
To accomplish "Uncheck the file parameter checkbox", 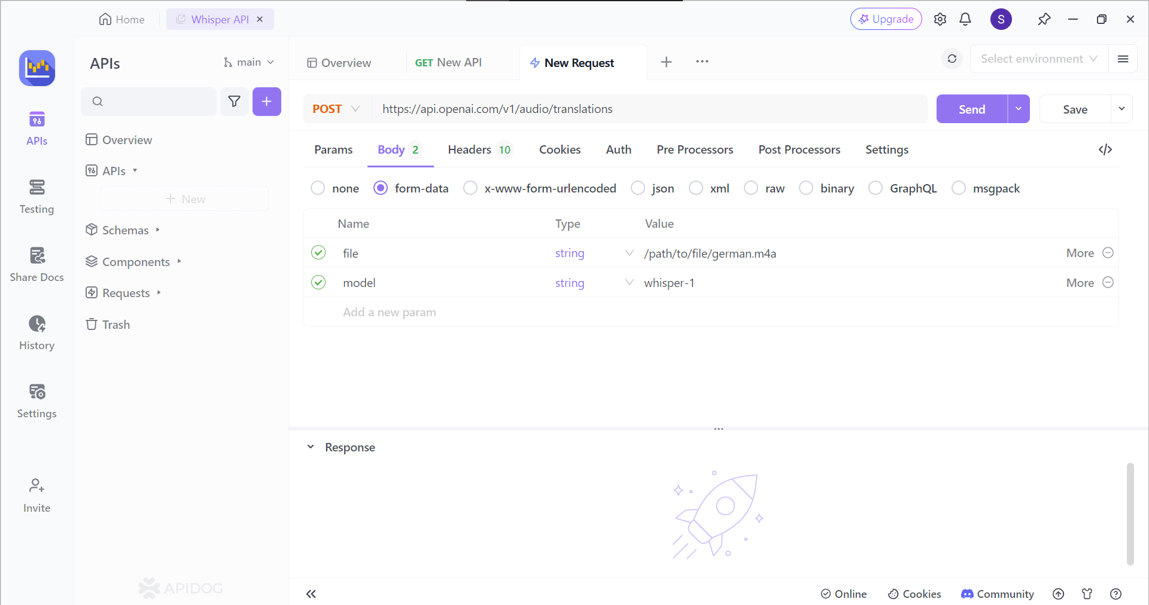I will coord(318,253).
